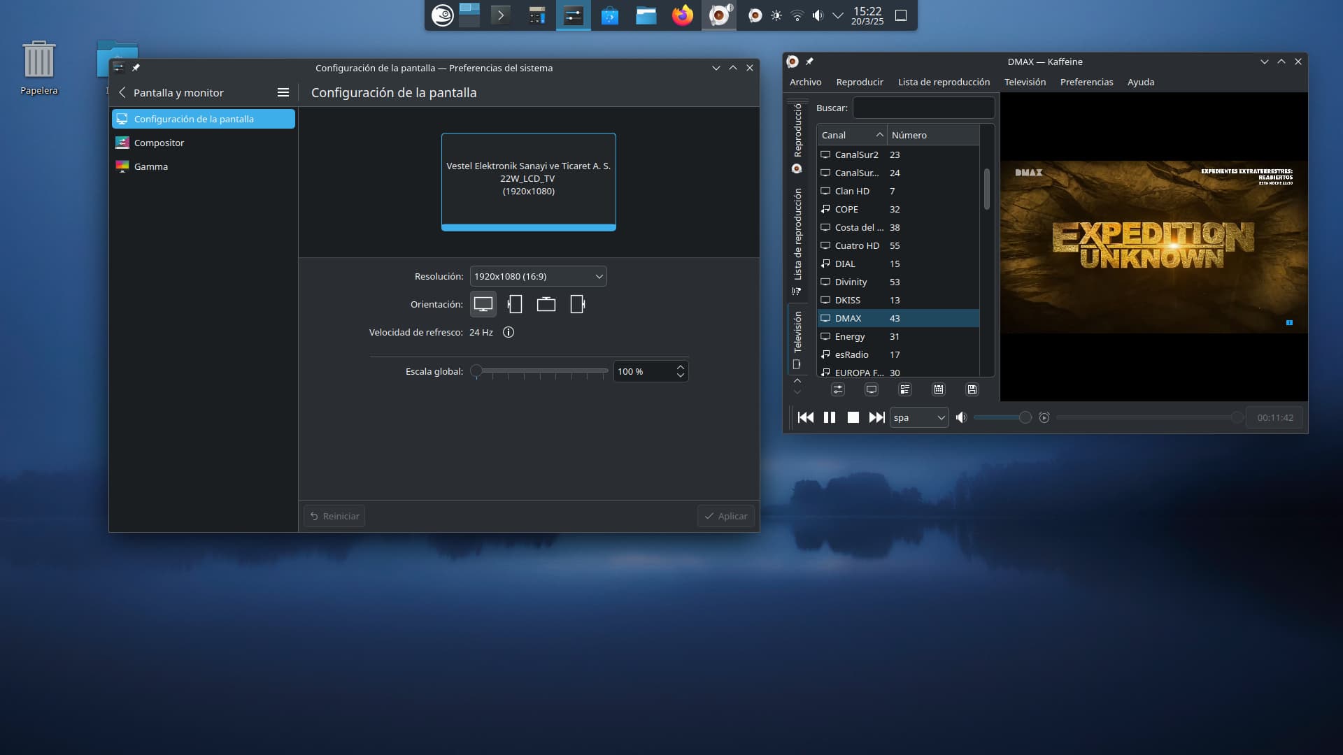The height and width of the screenshot is (755, 1343).
Task: Click the configure television sliders icon
Action: click(838, 389)
